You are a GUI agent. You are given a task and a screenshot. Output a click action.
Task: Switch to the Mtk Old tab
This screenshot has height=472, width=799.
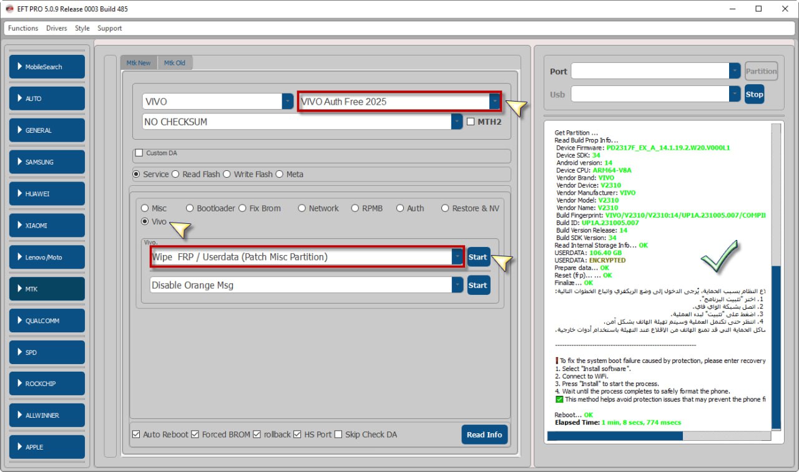click(175, 63)
